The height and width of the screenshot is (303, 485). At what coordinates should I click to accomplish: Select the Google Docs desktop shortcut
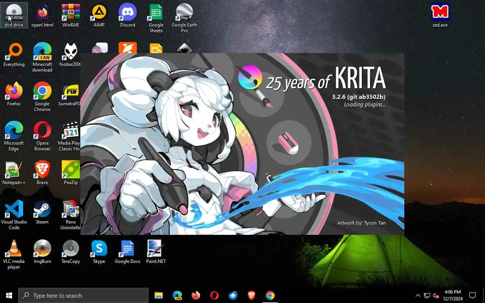[128, 252]
